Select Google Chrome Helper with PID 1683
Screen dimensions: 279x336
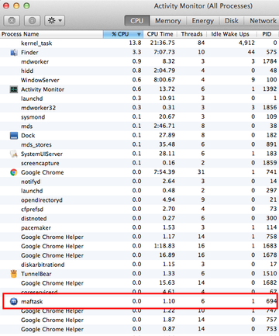tap(52, 246)
